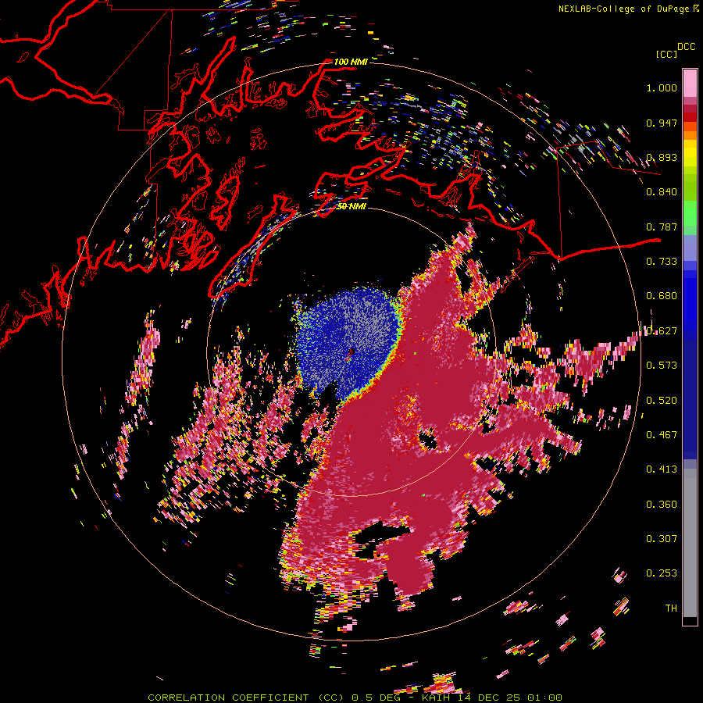
Task: Click the 0.413 legend value
Action: pyautogui.click(x=662, y=469)
